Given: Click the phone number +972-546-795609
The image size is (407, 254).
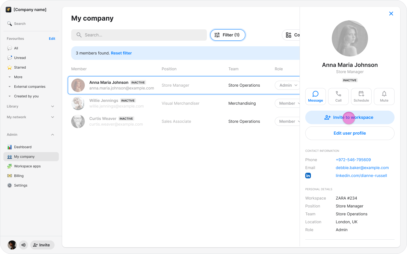Looking at the screenshot, I should point(353,160).
